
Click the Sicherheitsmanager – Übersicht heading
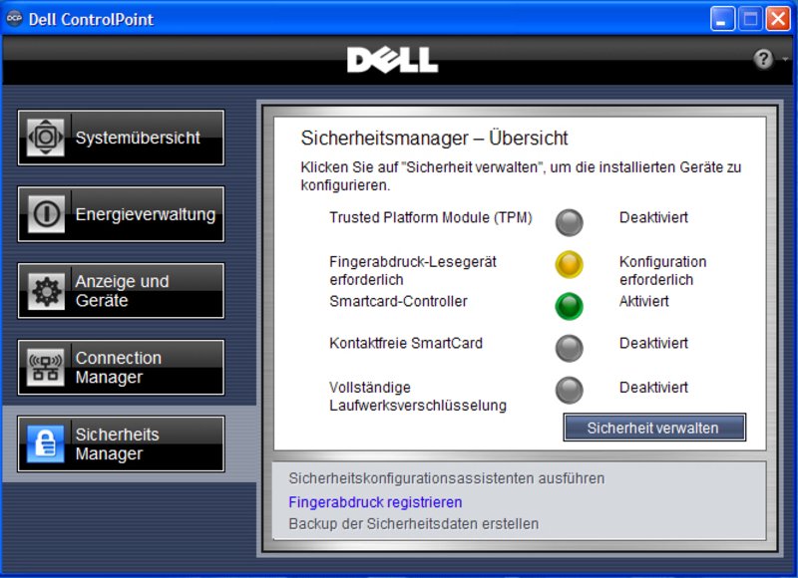coord(434,138)
